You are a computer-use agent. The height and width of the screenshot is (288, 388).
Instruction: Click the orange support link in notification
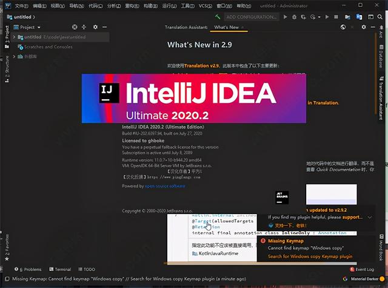(x=352, y=217)
